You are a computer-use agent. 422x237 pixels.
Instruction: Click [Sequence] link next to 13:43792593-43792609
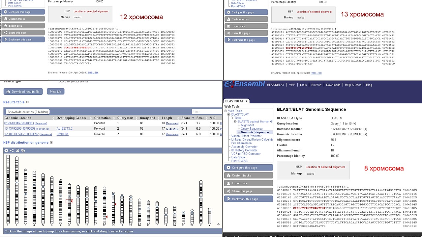pyautogui.click(x=43, y=129)
